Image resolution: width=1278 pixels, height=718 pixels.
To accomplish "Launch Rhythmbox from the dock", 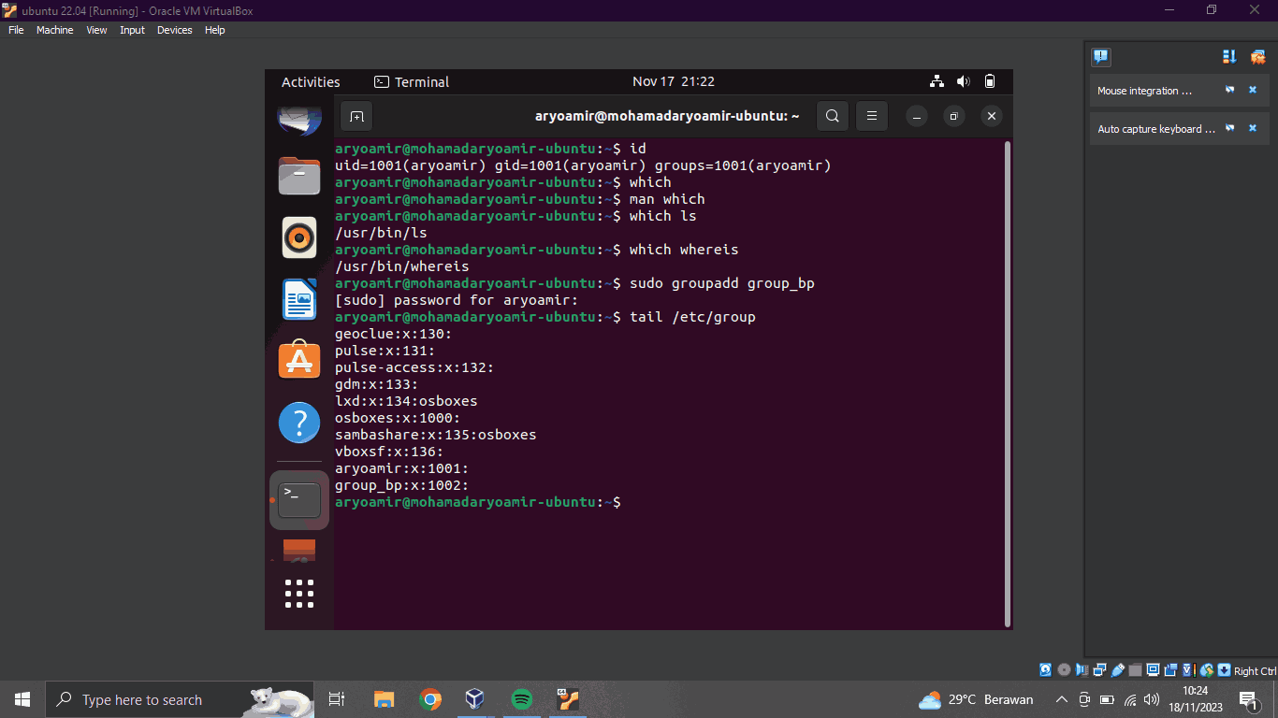I will coord(299,237).
